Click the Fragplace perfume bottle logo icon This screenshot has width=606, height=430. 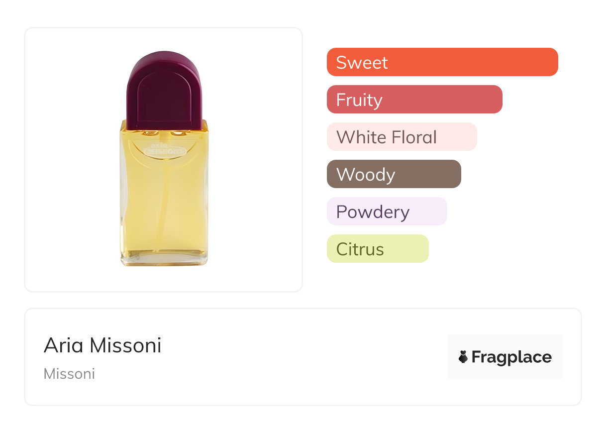[x=463, y=357]
